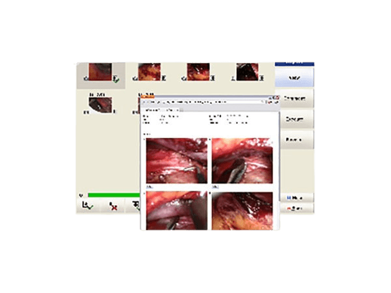Click the small icon left of the second thumbnail
This screenshot has height=293, width=391.
tap(135, 78)
